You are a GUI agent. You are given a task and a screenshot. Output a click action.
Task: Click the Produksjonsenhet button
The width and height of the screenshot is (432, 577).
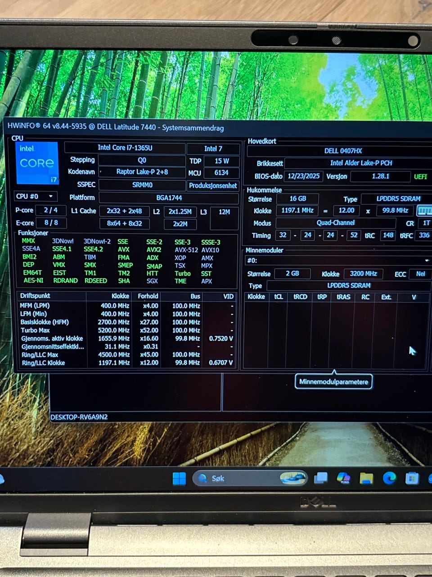[x=213, y=185]
